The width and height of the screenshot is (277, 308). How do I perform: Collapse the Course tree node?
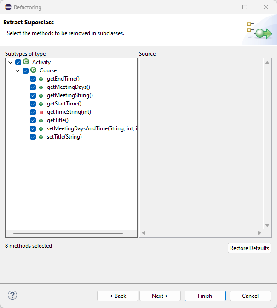click(x=17, y=71)
